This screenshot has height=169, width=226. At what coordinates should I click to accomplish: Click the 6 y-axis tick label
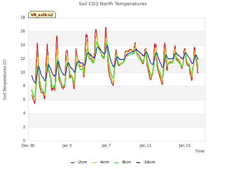pyautogui.click(x=24, y=99)
